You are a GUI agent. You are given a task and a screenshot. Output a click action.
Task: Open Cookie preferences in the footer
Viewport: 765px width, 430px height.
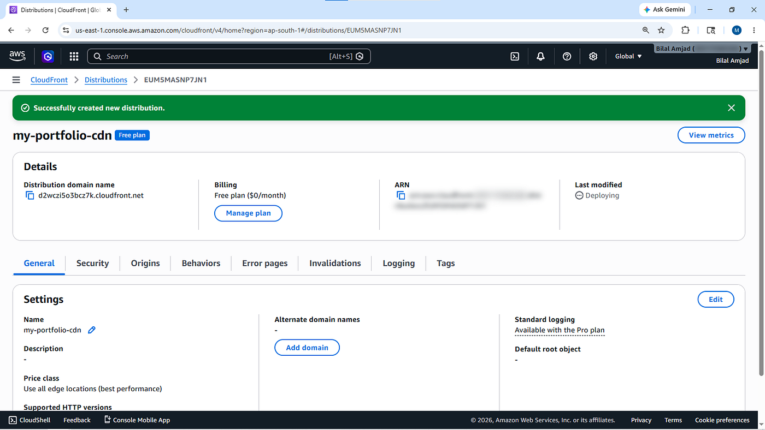tap(722, 420)
